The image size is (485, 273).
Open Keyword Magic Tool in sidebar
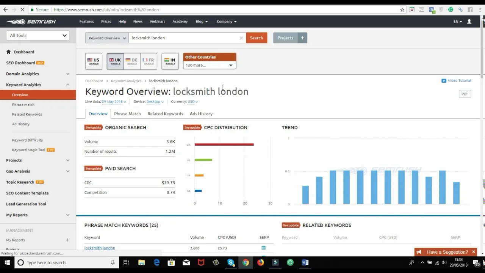(x=28, y=150)
